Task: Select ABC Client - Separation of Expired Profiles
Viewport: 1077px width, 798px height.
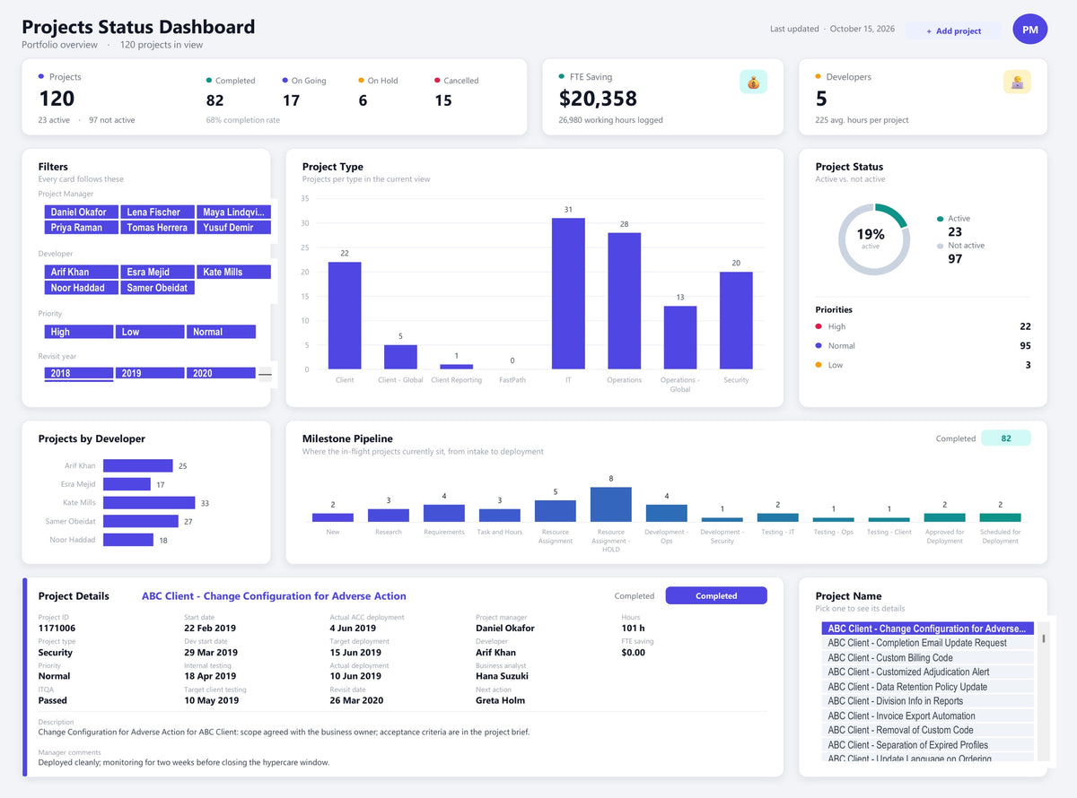Action: coord(928,744)
